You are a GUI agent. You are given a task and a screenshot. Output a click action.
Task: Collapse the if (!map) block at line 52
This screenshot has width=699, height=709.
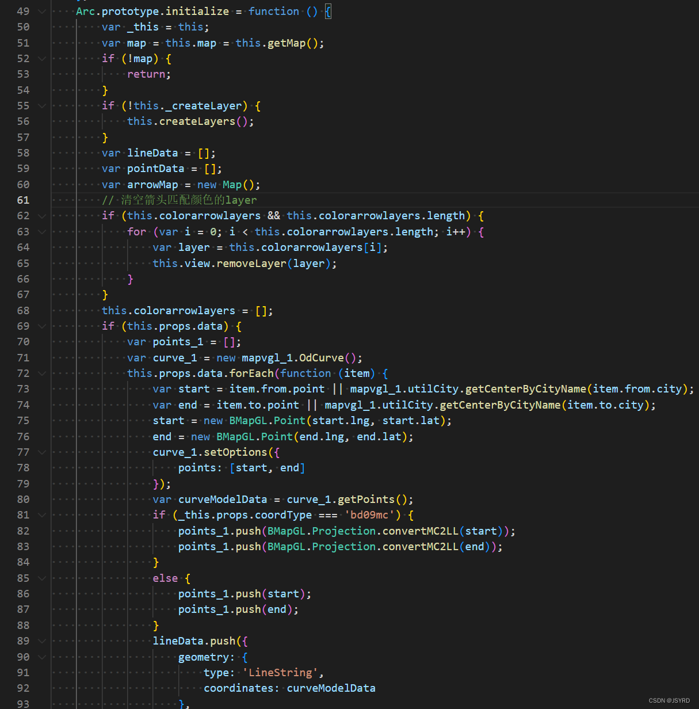pos(41,59)
